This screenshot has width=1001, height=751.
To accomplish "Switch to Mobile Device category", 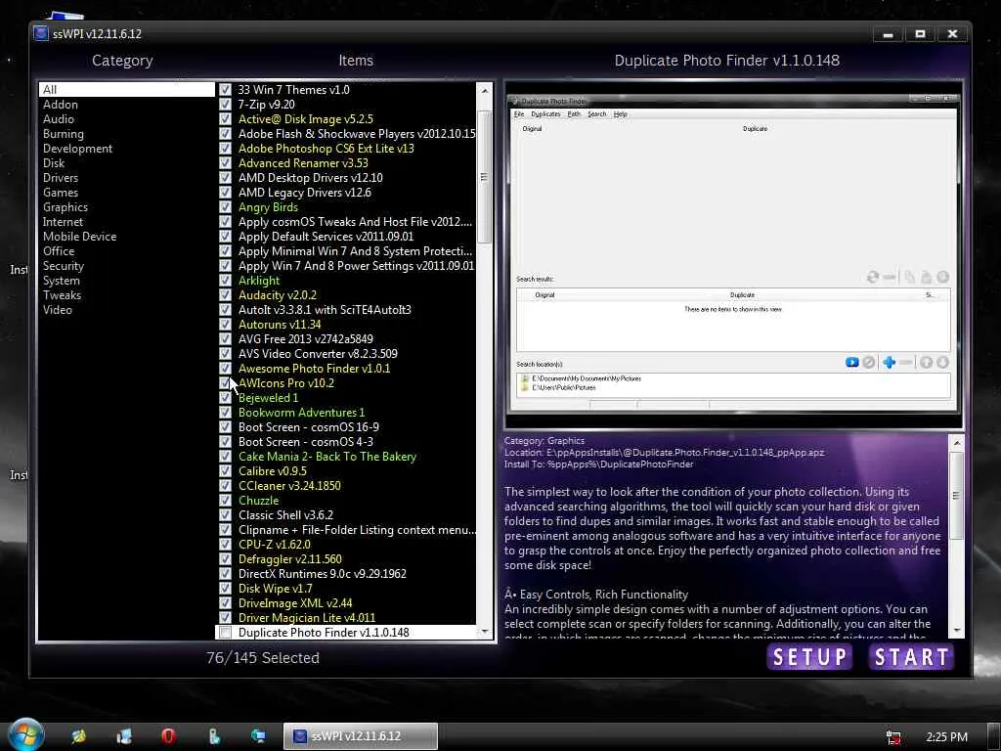I will coord(80,237).
